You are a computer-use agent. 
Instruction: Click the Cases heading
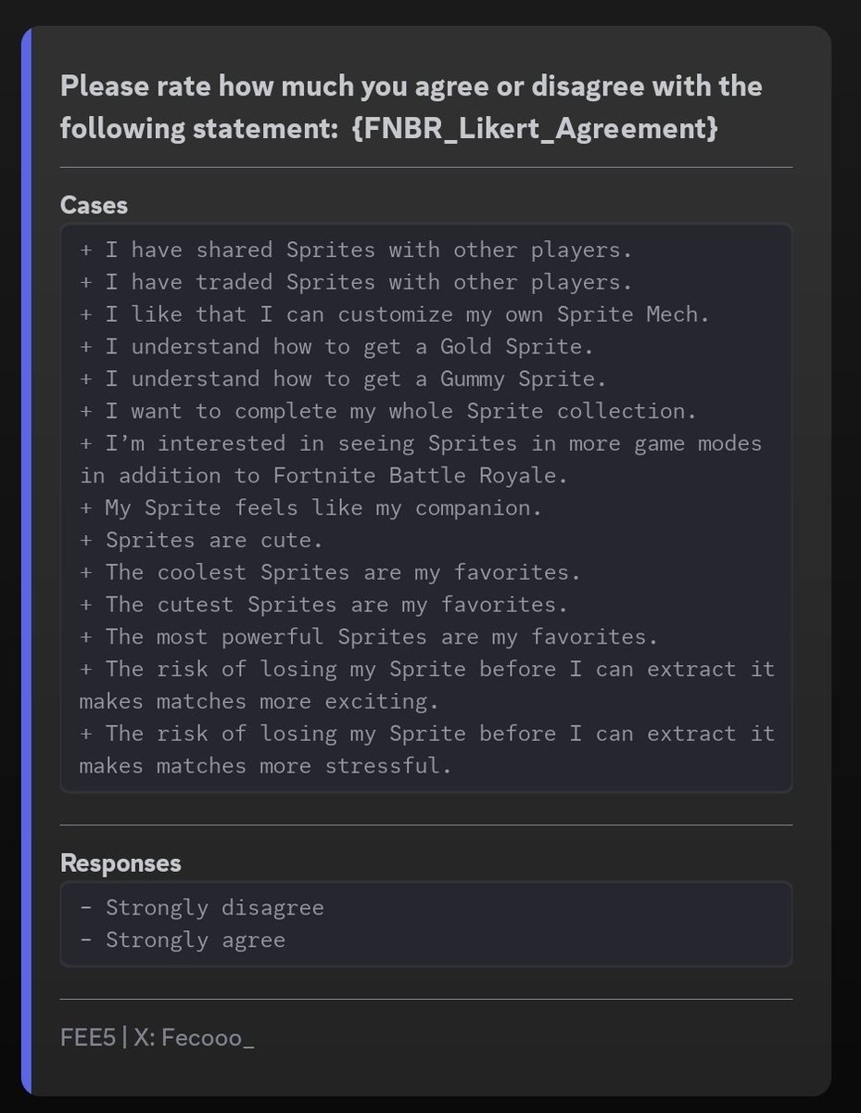pos(94,205)
